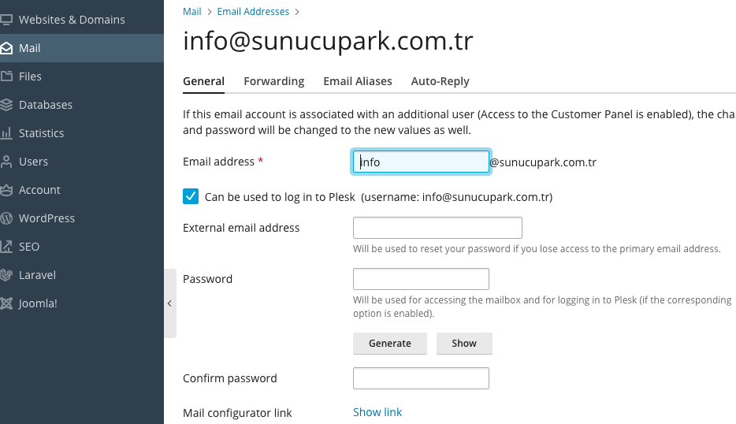
Task: Select the WordPress logo icon
Action: pyautogui.click(x=6, y=218)
